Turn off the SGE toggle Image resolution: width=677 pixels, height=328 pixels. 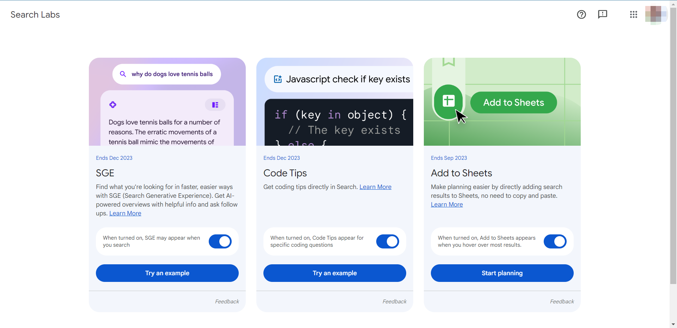pyautogui.click(x=220, y=241)
